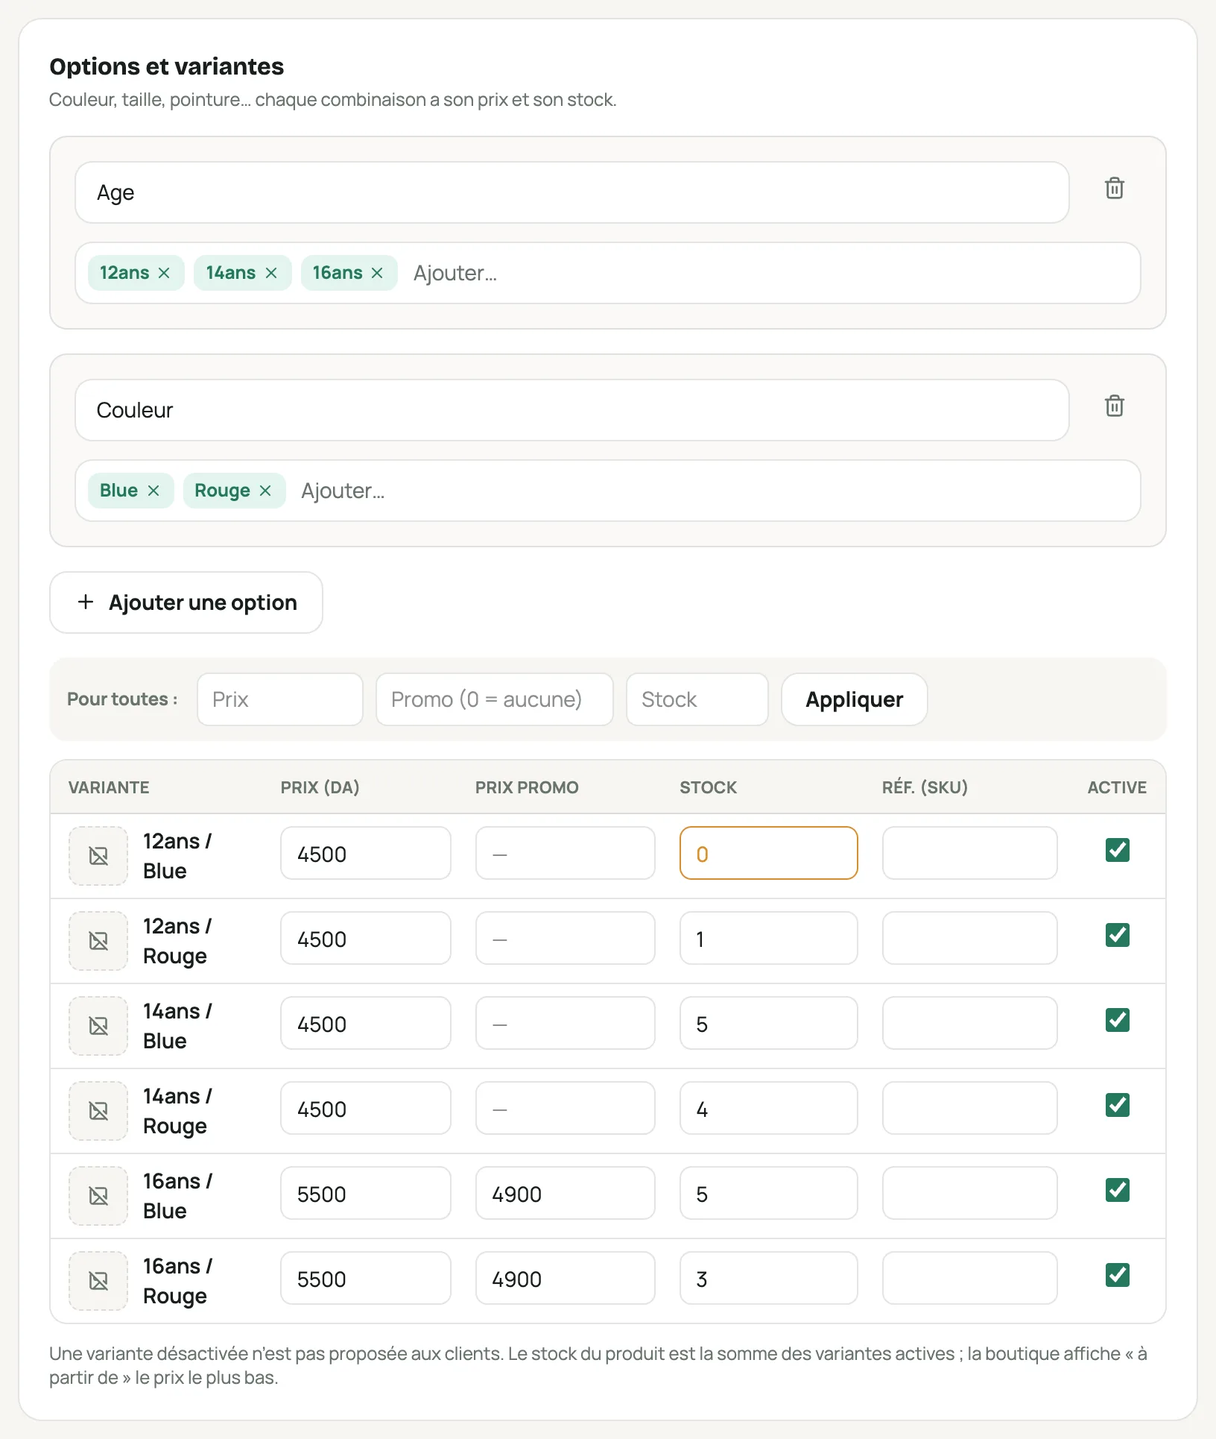This screenshot has width=1216, height=1439.
Task: Focus the bulk Promo (0 = aucune) field
Action: (495, 699)
